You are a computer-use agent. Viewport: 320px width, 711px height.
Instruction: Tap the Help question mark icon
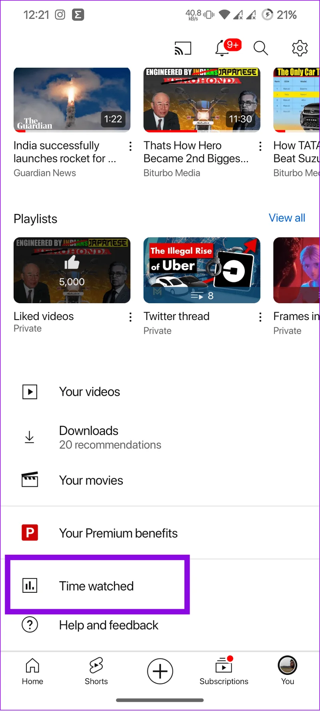(30, 624)
